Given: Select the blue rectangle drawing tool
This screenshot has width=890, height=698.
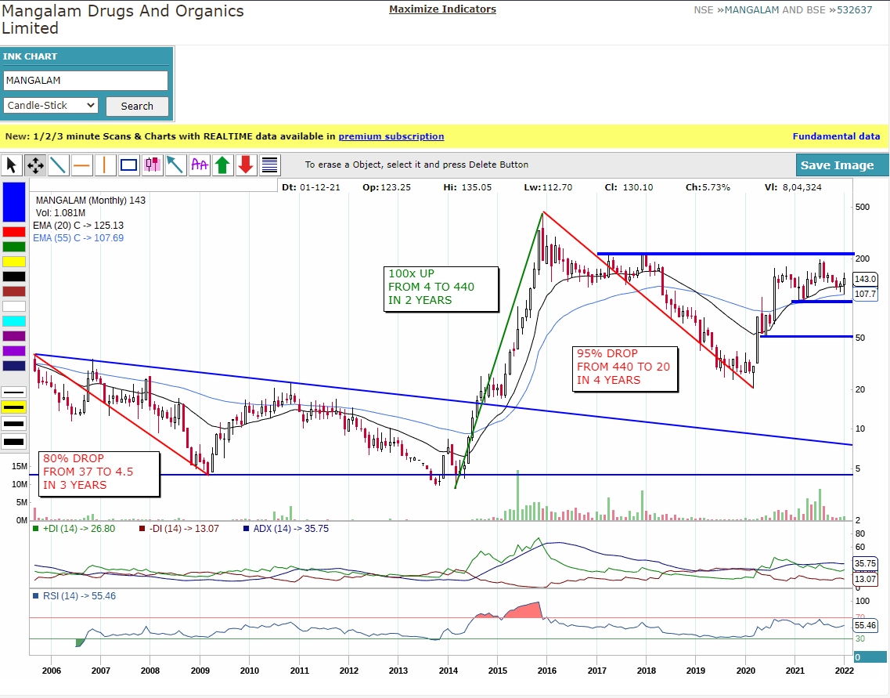Looking at the screenshot, I should point(129,165).
